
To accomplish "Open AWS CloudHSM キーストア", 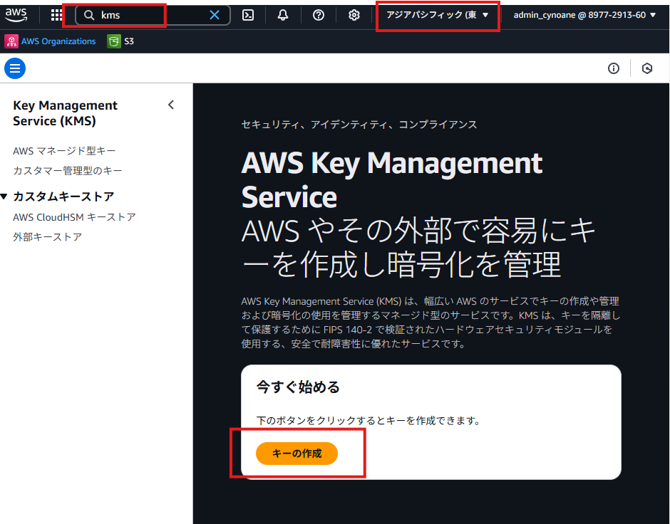I will coord(74,217).
